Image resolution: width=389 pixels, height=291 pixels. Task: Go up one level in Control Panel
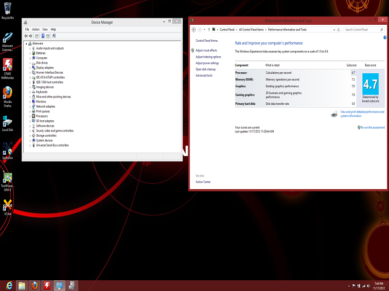pos(209,30)
